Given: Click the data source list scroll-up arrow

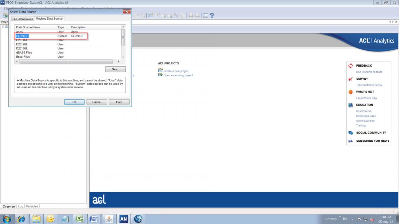Looking at the screenshot, I should [123, 27].
